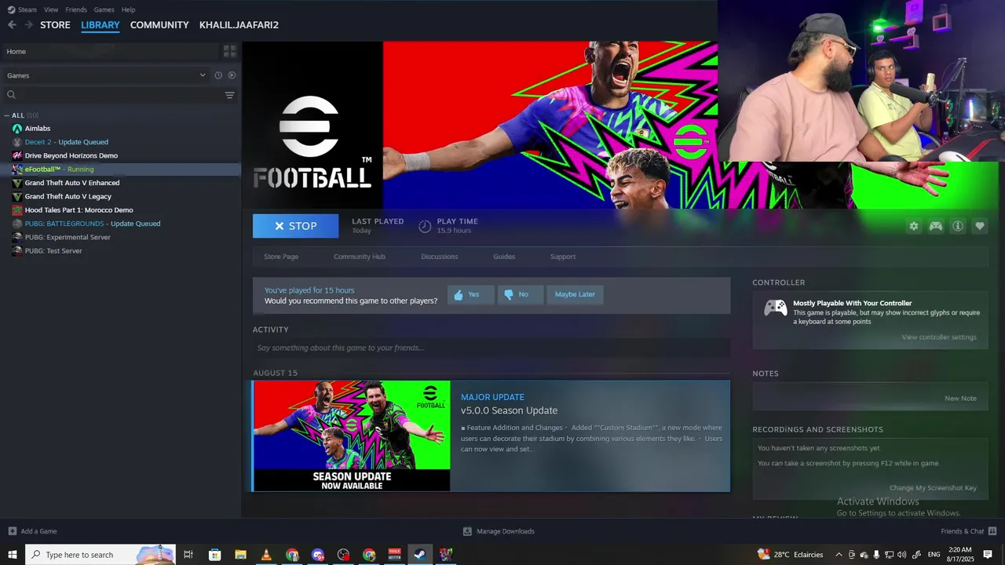The width and height of the screenshot is (1005, 565).
Task: Open the Season Update news thumbnail
Action: pyautogui.click(x=352, y=436)
